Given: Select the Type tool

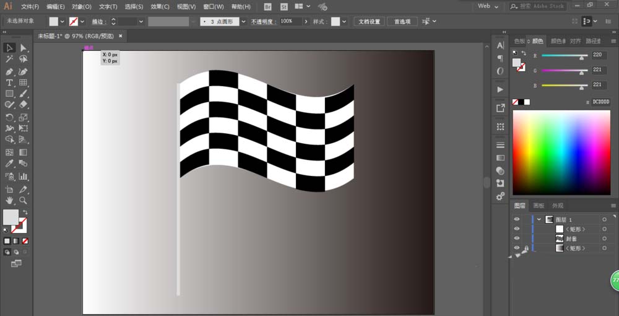Looking at the screenshot, I should click(x=9, y=82).
